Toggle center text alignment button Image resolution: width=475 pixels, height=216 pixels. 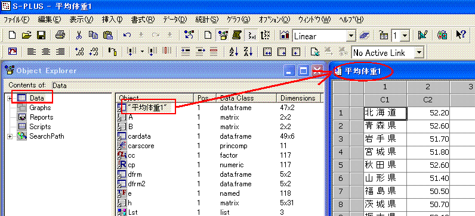click(46, 52)
